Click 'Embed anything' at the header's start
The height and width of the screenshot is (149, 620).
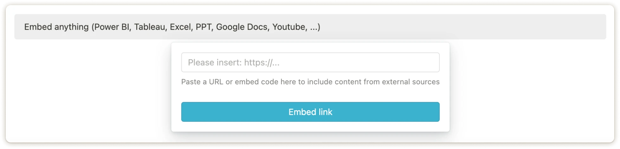[56, 27]
